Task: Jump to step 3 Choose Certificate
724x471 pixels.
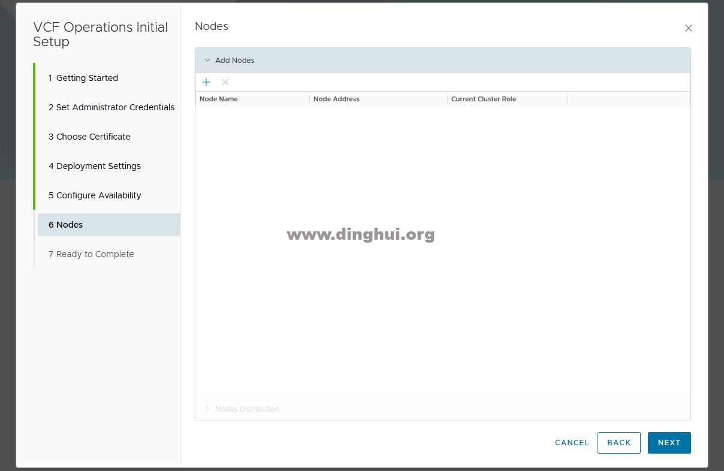Action: point(89,137)
